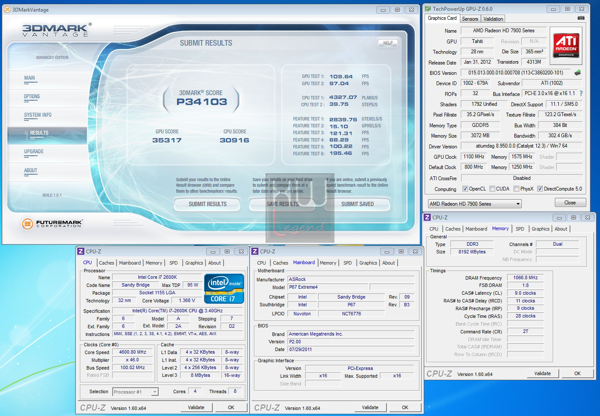This screenshot has width=600, height=416.
Task: Click the GPU-Z Name field value
Action: 504,31
